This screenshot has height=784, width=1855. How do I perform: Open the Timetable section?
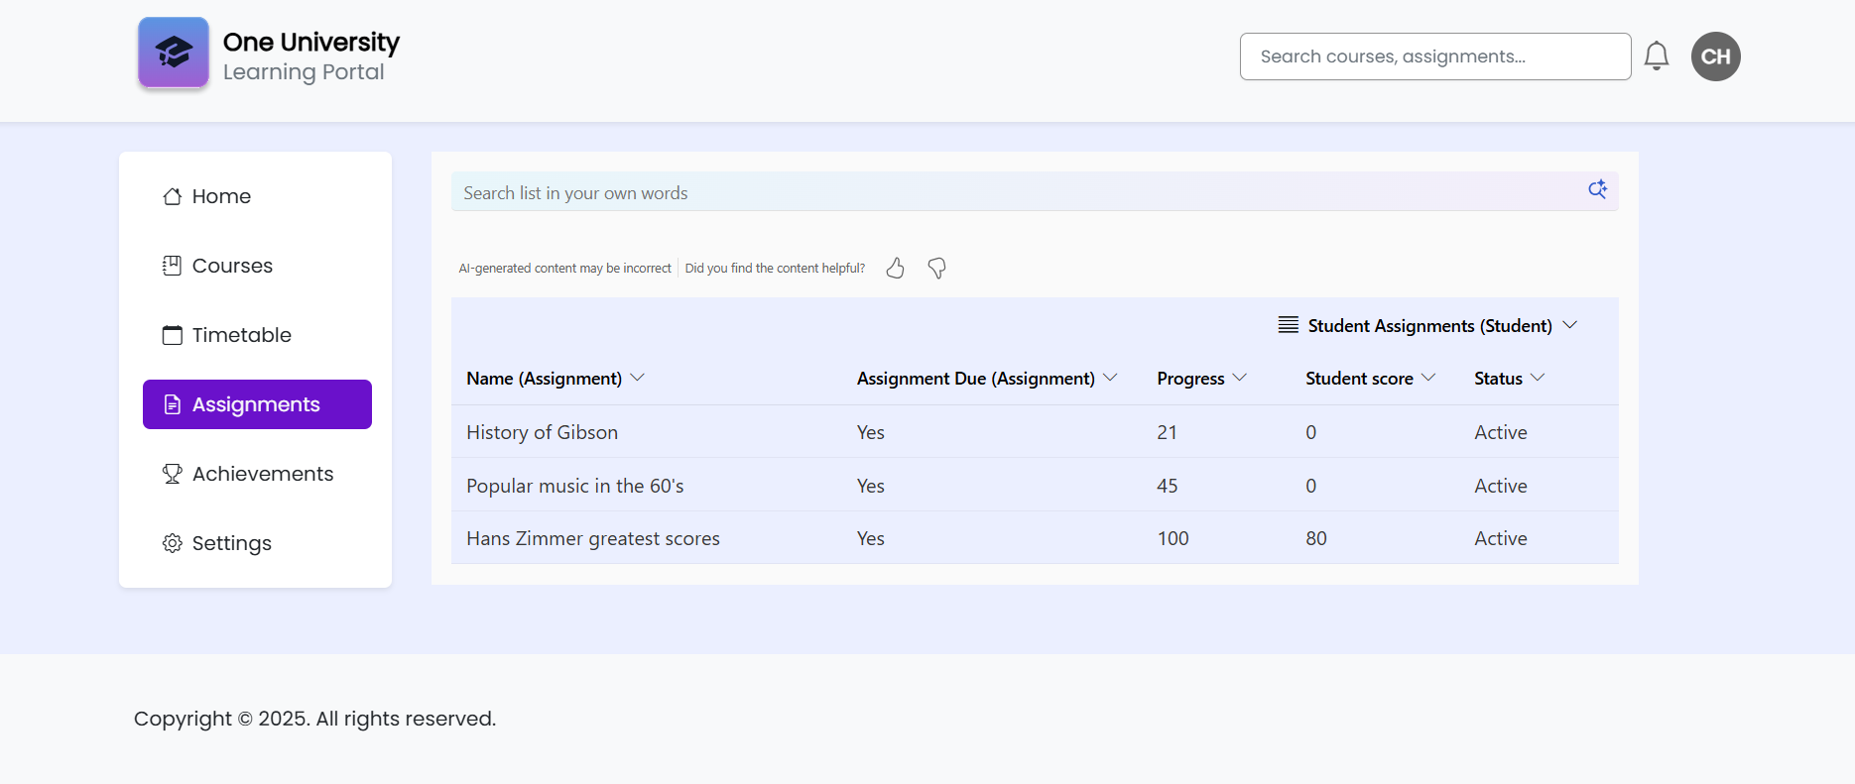click(241, 335)
